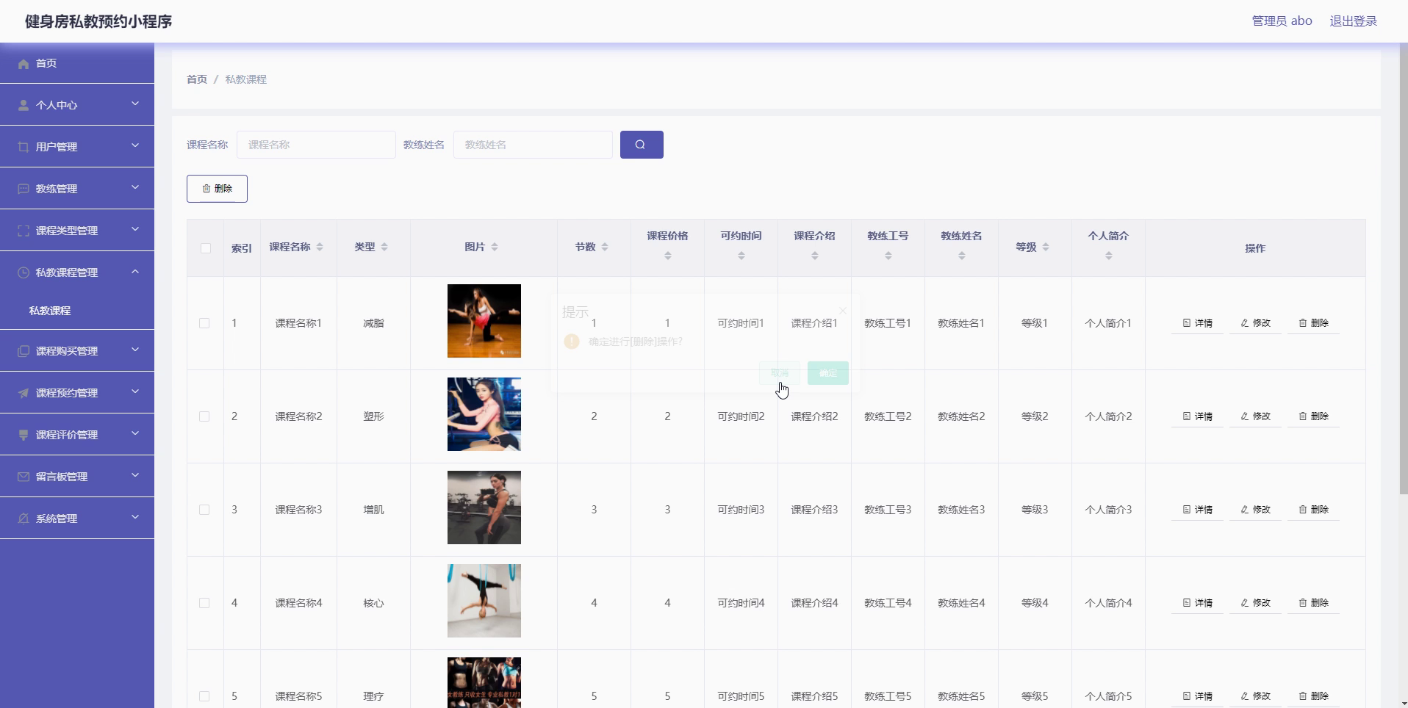Click 修改 for 课程名称3
The height and width of the screenshot is (708, 1408).
pyautogui.click(x=1255, y=510)
